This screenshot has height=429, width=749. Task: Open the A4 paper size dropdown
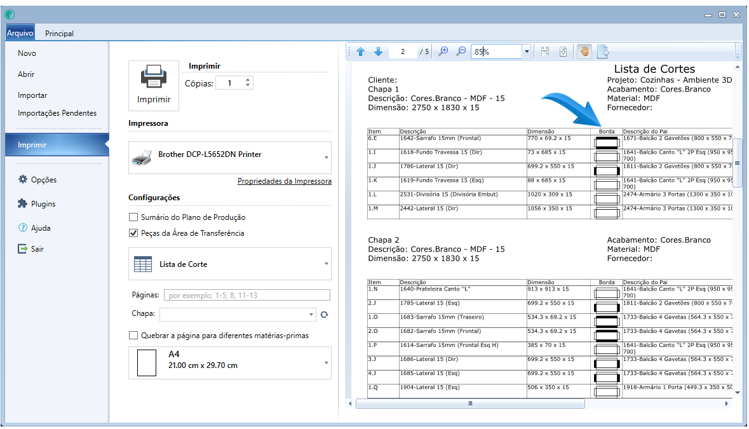327,363
